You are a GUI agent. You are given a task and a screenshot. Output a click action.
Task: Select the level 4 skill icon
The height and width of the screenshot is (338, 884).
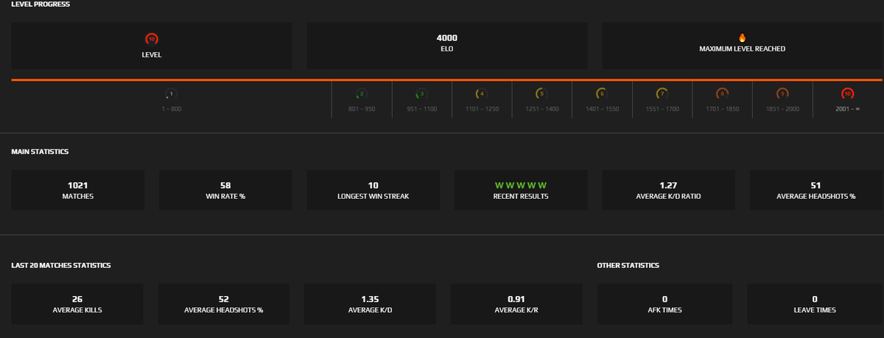pyautogui.click(x=481, y=94)
